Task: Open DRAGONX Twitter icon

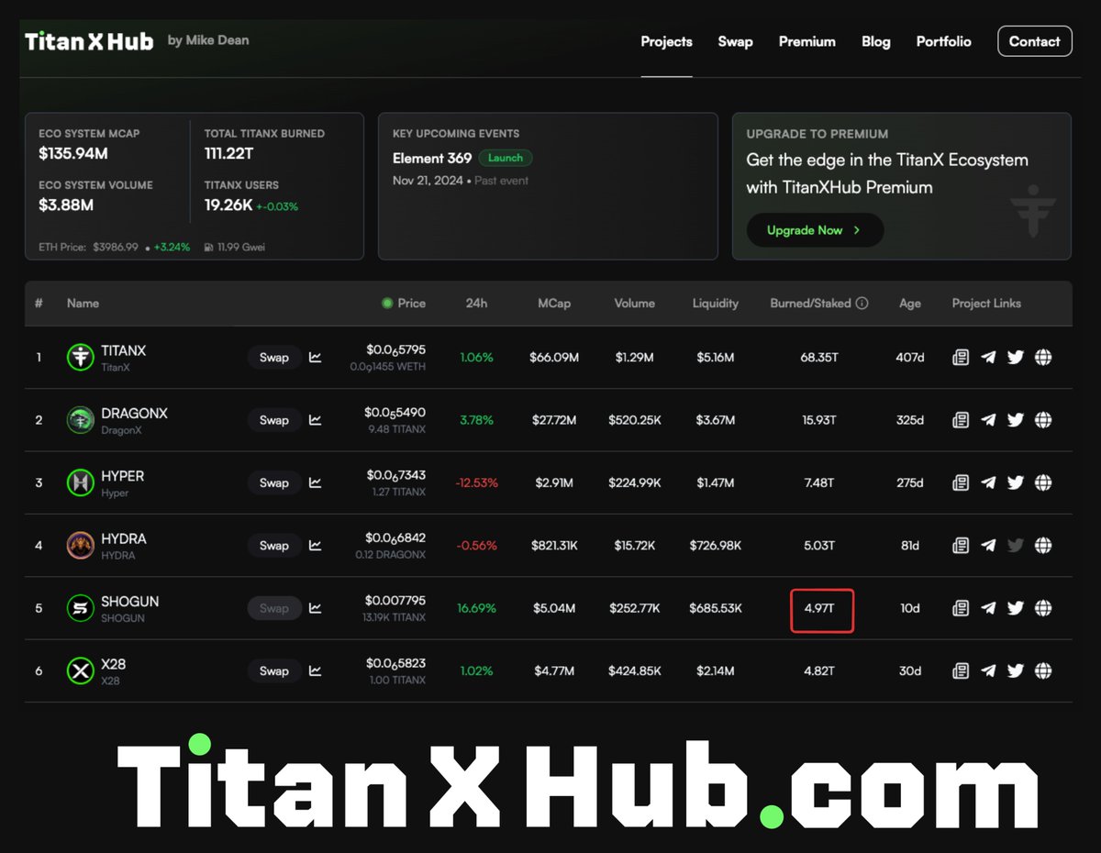Action: (1015, 420)
